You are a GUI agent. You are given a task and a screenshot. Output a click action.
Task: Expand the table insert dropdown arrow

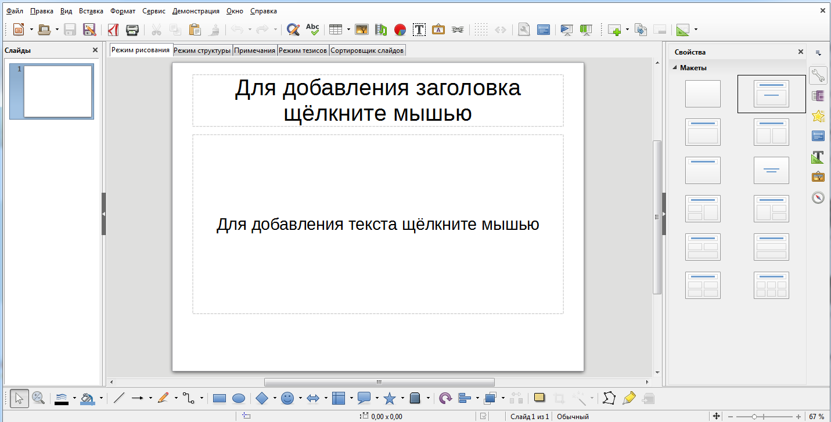point(348,30)
